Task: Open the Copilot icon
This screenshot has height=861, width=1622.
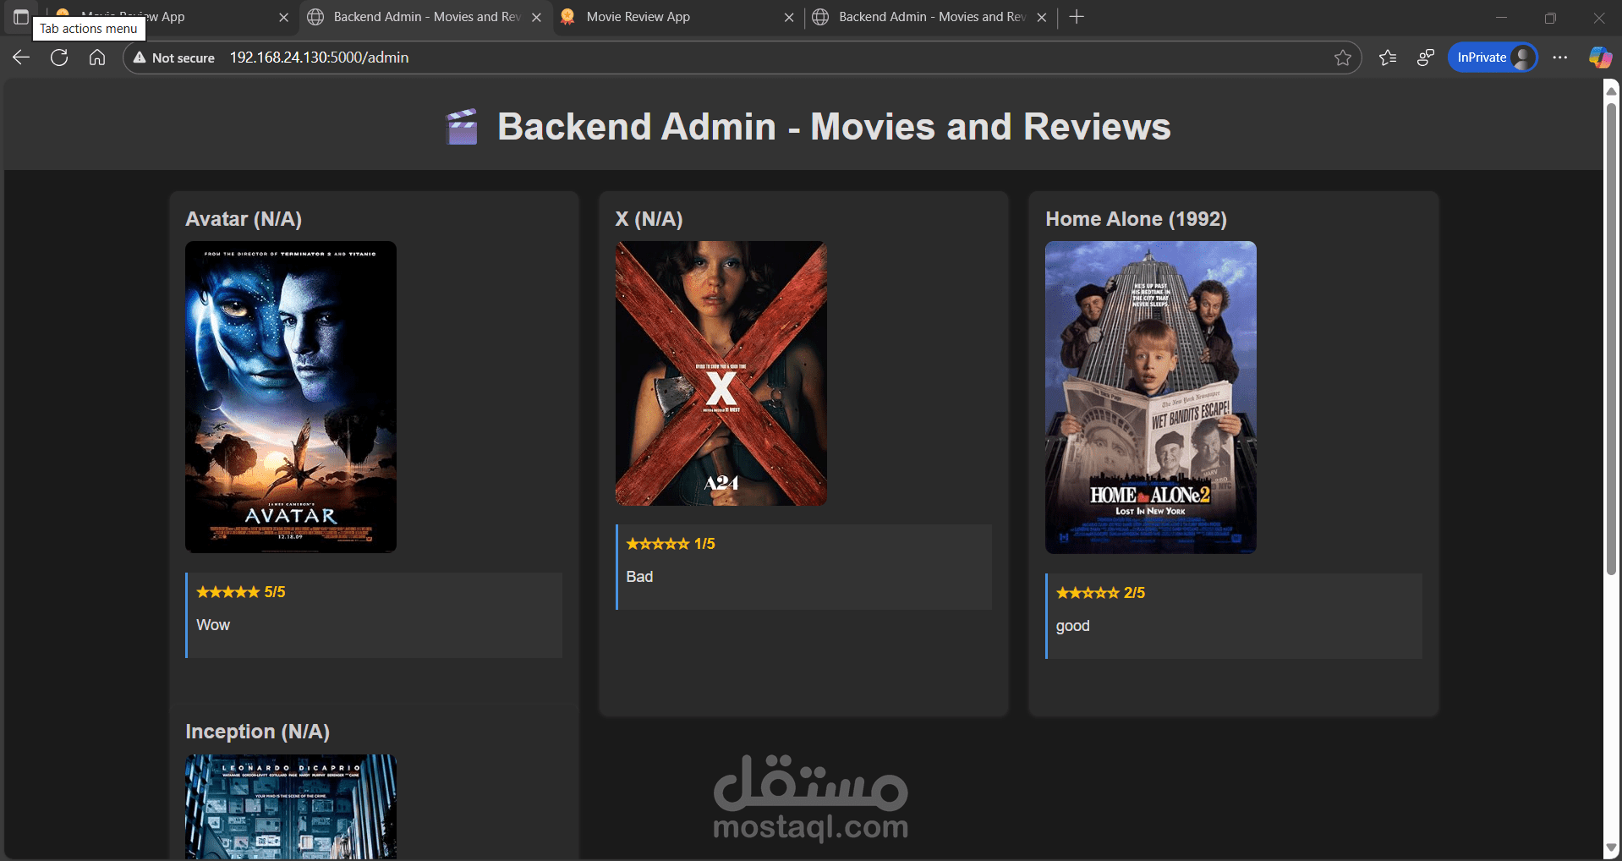Action: pyautogui.click(x=1600, y=58)
